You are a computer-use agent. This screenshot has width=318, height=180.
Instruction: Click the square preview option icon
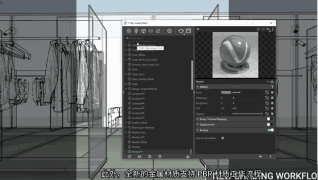(258, 29)
